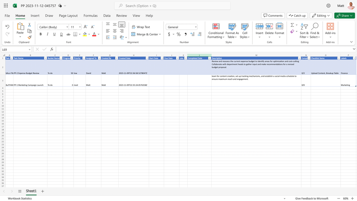Apply the red font color
Image resolution: width=357 pixels, height=201 pixels.
pyautogui.click(x=94, y=34)
